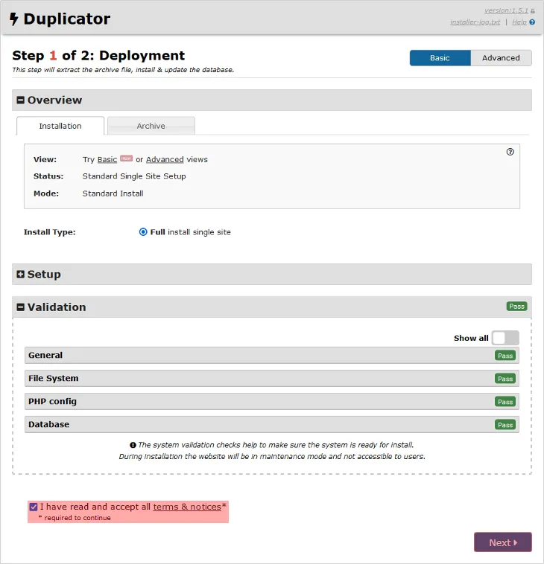This screenshot has height=564, width=544.
Task: Click the lock icon next to version
Action: click(x=533, y=11)
